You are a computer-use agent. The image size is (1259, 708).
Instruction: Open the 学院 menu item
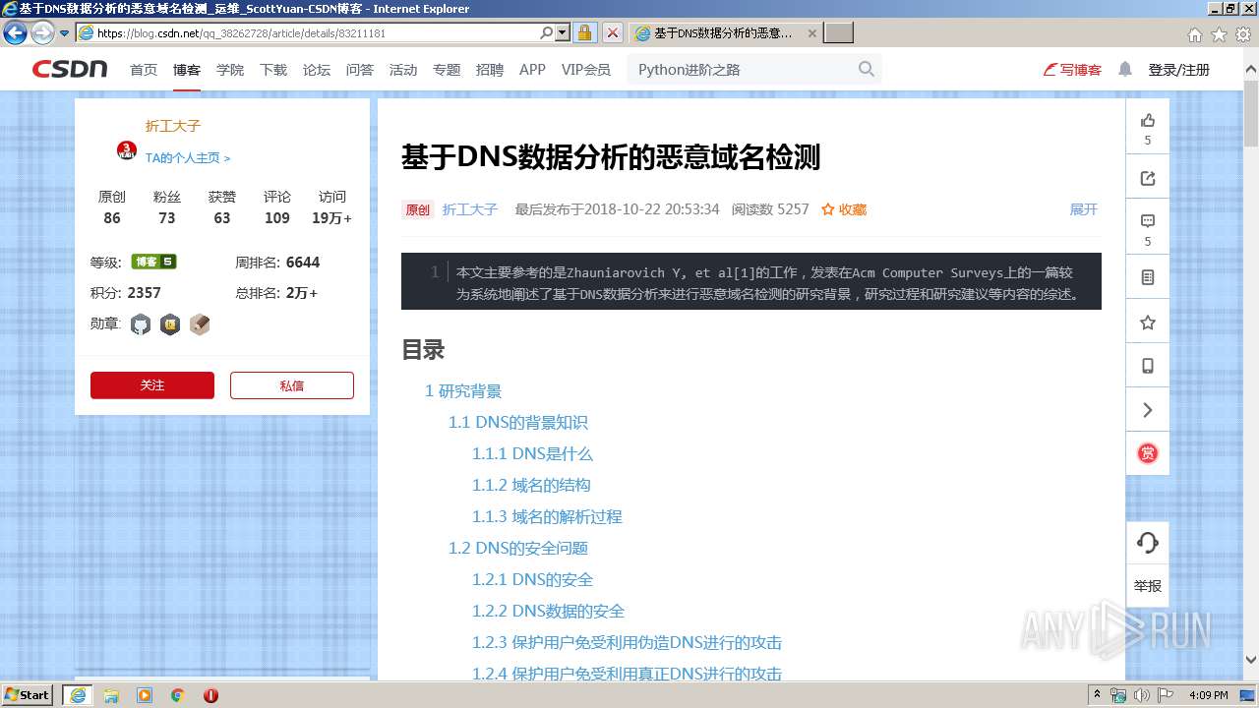pos(230,70)
